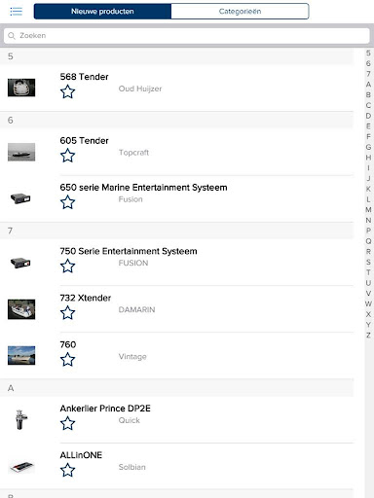Open the ALLinONE product entry
This screenshot has height=498, width=374.
point(176,466)
